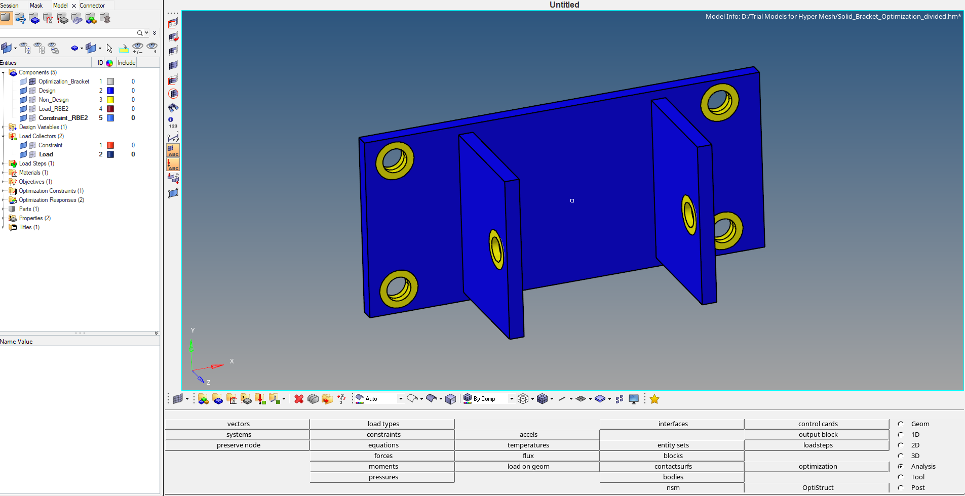Image resolution: width=965 pixels, height=496 pixels.
Task: Select the Analysis radio button
Action: tap(900, 466)
